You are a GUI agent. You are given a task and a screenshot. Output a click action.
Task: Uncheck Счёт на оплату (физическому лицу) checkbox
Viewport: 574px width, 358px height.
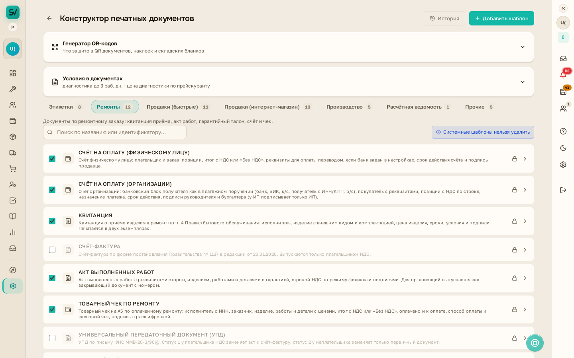[x=52, y=159]
